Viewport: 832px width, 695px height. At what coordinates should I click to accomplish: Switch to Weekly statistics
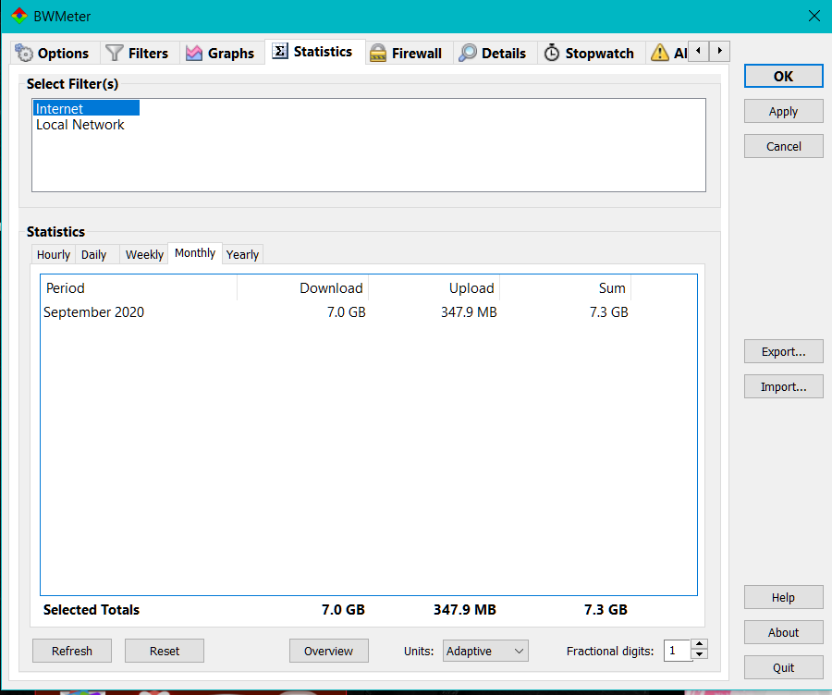(x=144, y=255)
